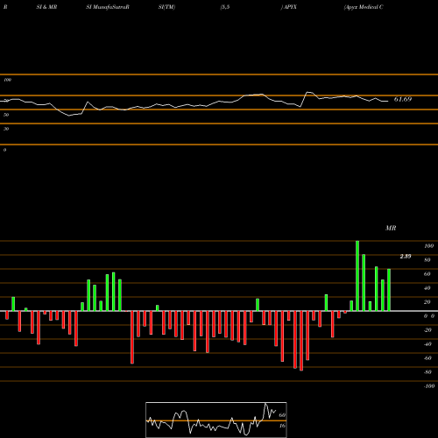This screenshot has width=438, height=438.
Task: Click the RSI value 61.69 label
Action: point(403,99)
